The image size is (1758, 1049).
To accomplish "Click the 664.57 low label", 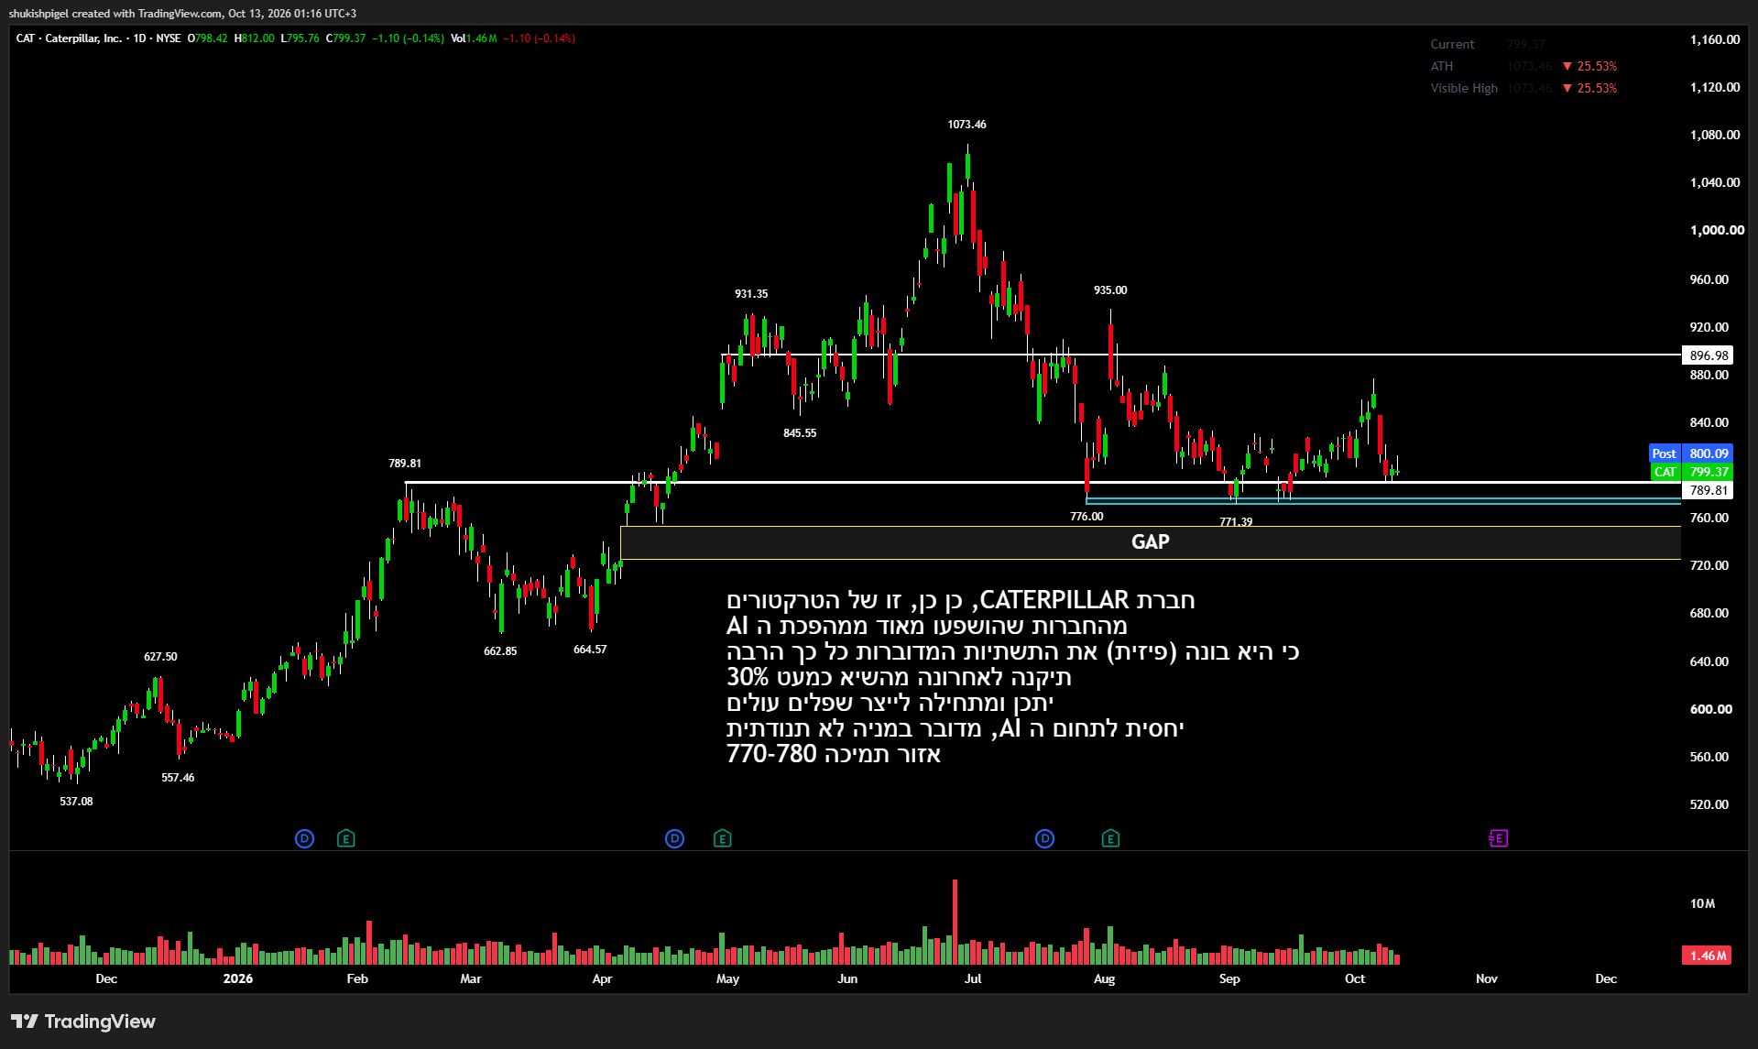I will 590,650.
